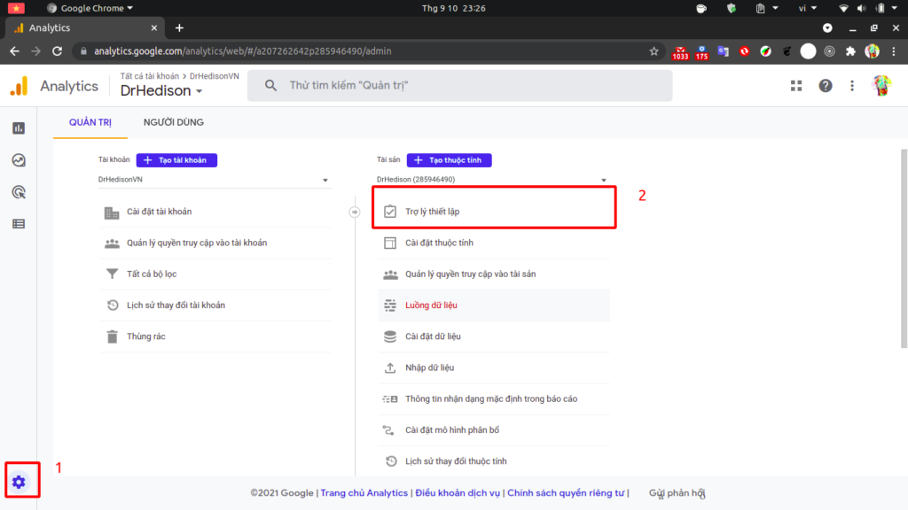Focus the Thử tìm kiếm search field
The height and width of the screenshot is (510, 908).
(x=460, y=86)
